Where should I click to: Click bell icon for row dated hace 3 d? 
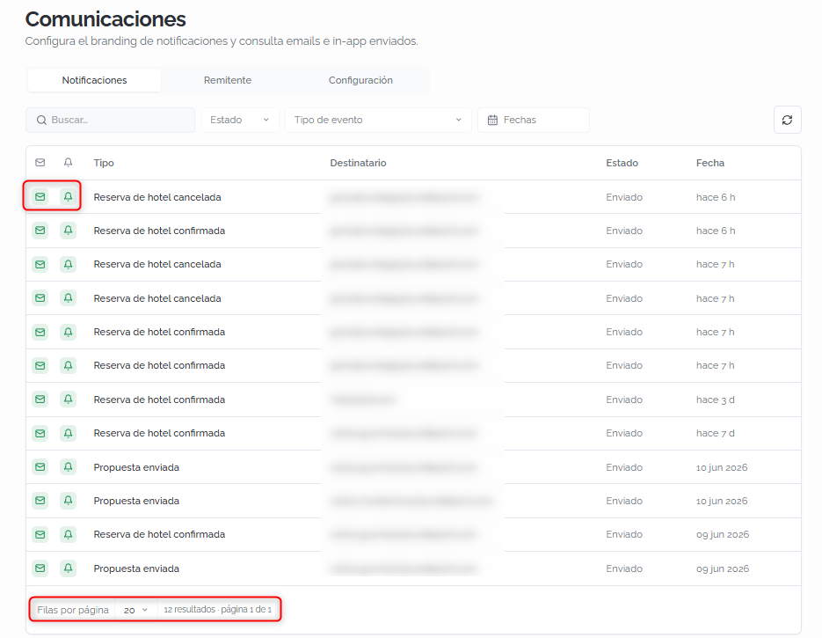[x=69, y=400]
